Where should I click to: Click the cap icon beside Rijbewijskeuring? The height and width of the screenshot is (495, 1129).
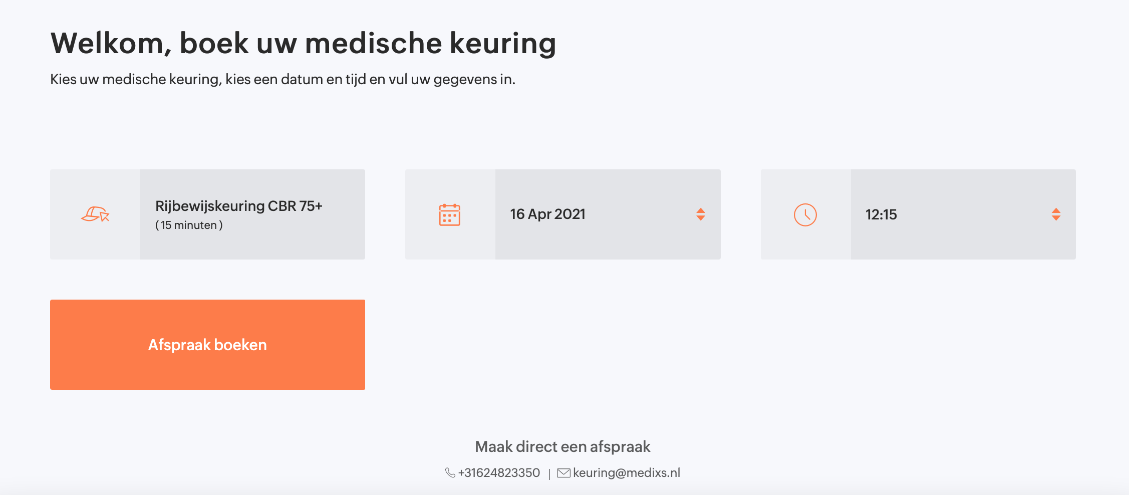coord(95,214)
